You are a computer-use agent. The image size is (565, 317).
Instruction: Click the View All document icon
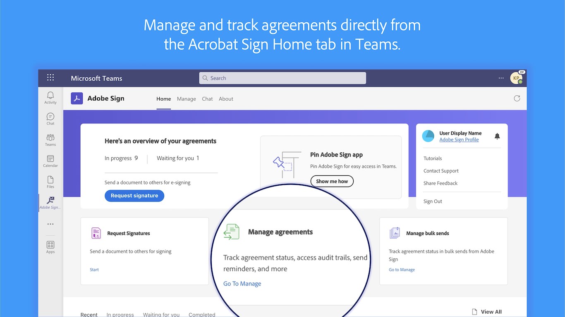475,312
